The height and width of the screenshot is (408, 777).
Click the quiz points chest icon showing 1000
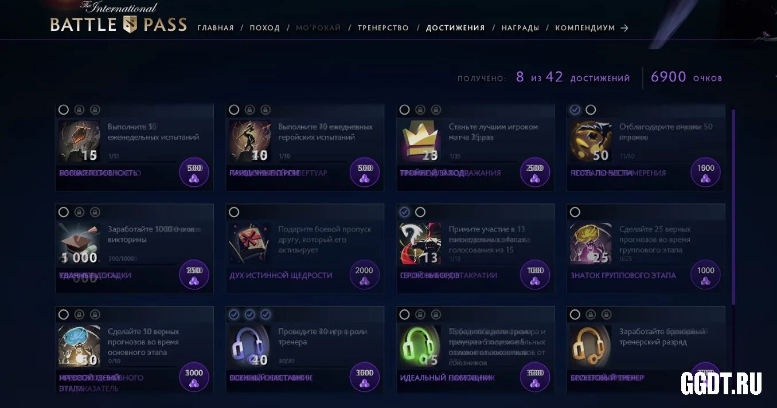coord(79,244)
